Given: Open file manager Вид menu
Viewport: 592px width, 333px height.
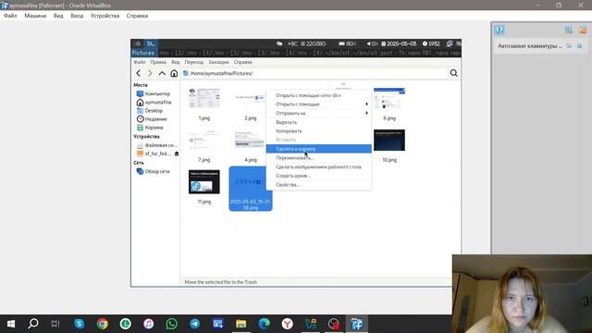Looking at the screenshot, I should coord(176,62).
